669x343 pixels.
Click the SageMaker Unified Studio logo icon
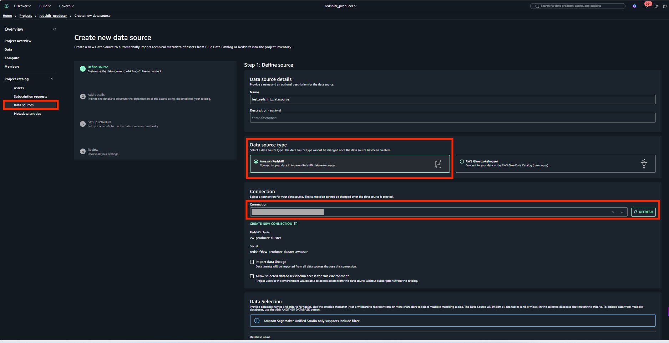6,6
